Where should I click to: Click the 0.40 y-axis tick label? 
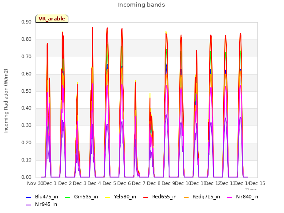[x=27, y=108]
